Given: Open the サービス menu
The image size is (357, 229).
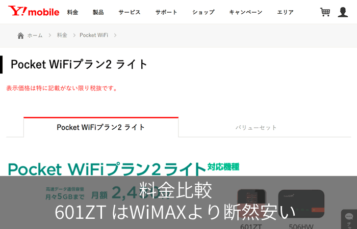Looking at the screenshot, I should point(130,12).
